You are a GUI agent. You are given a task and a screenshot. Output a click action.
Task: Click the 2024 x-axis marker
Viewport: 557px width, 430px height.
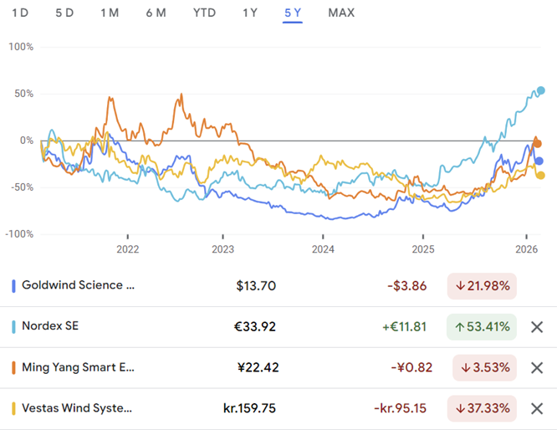click(323, 249)
